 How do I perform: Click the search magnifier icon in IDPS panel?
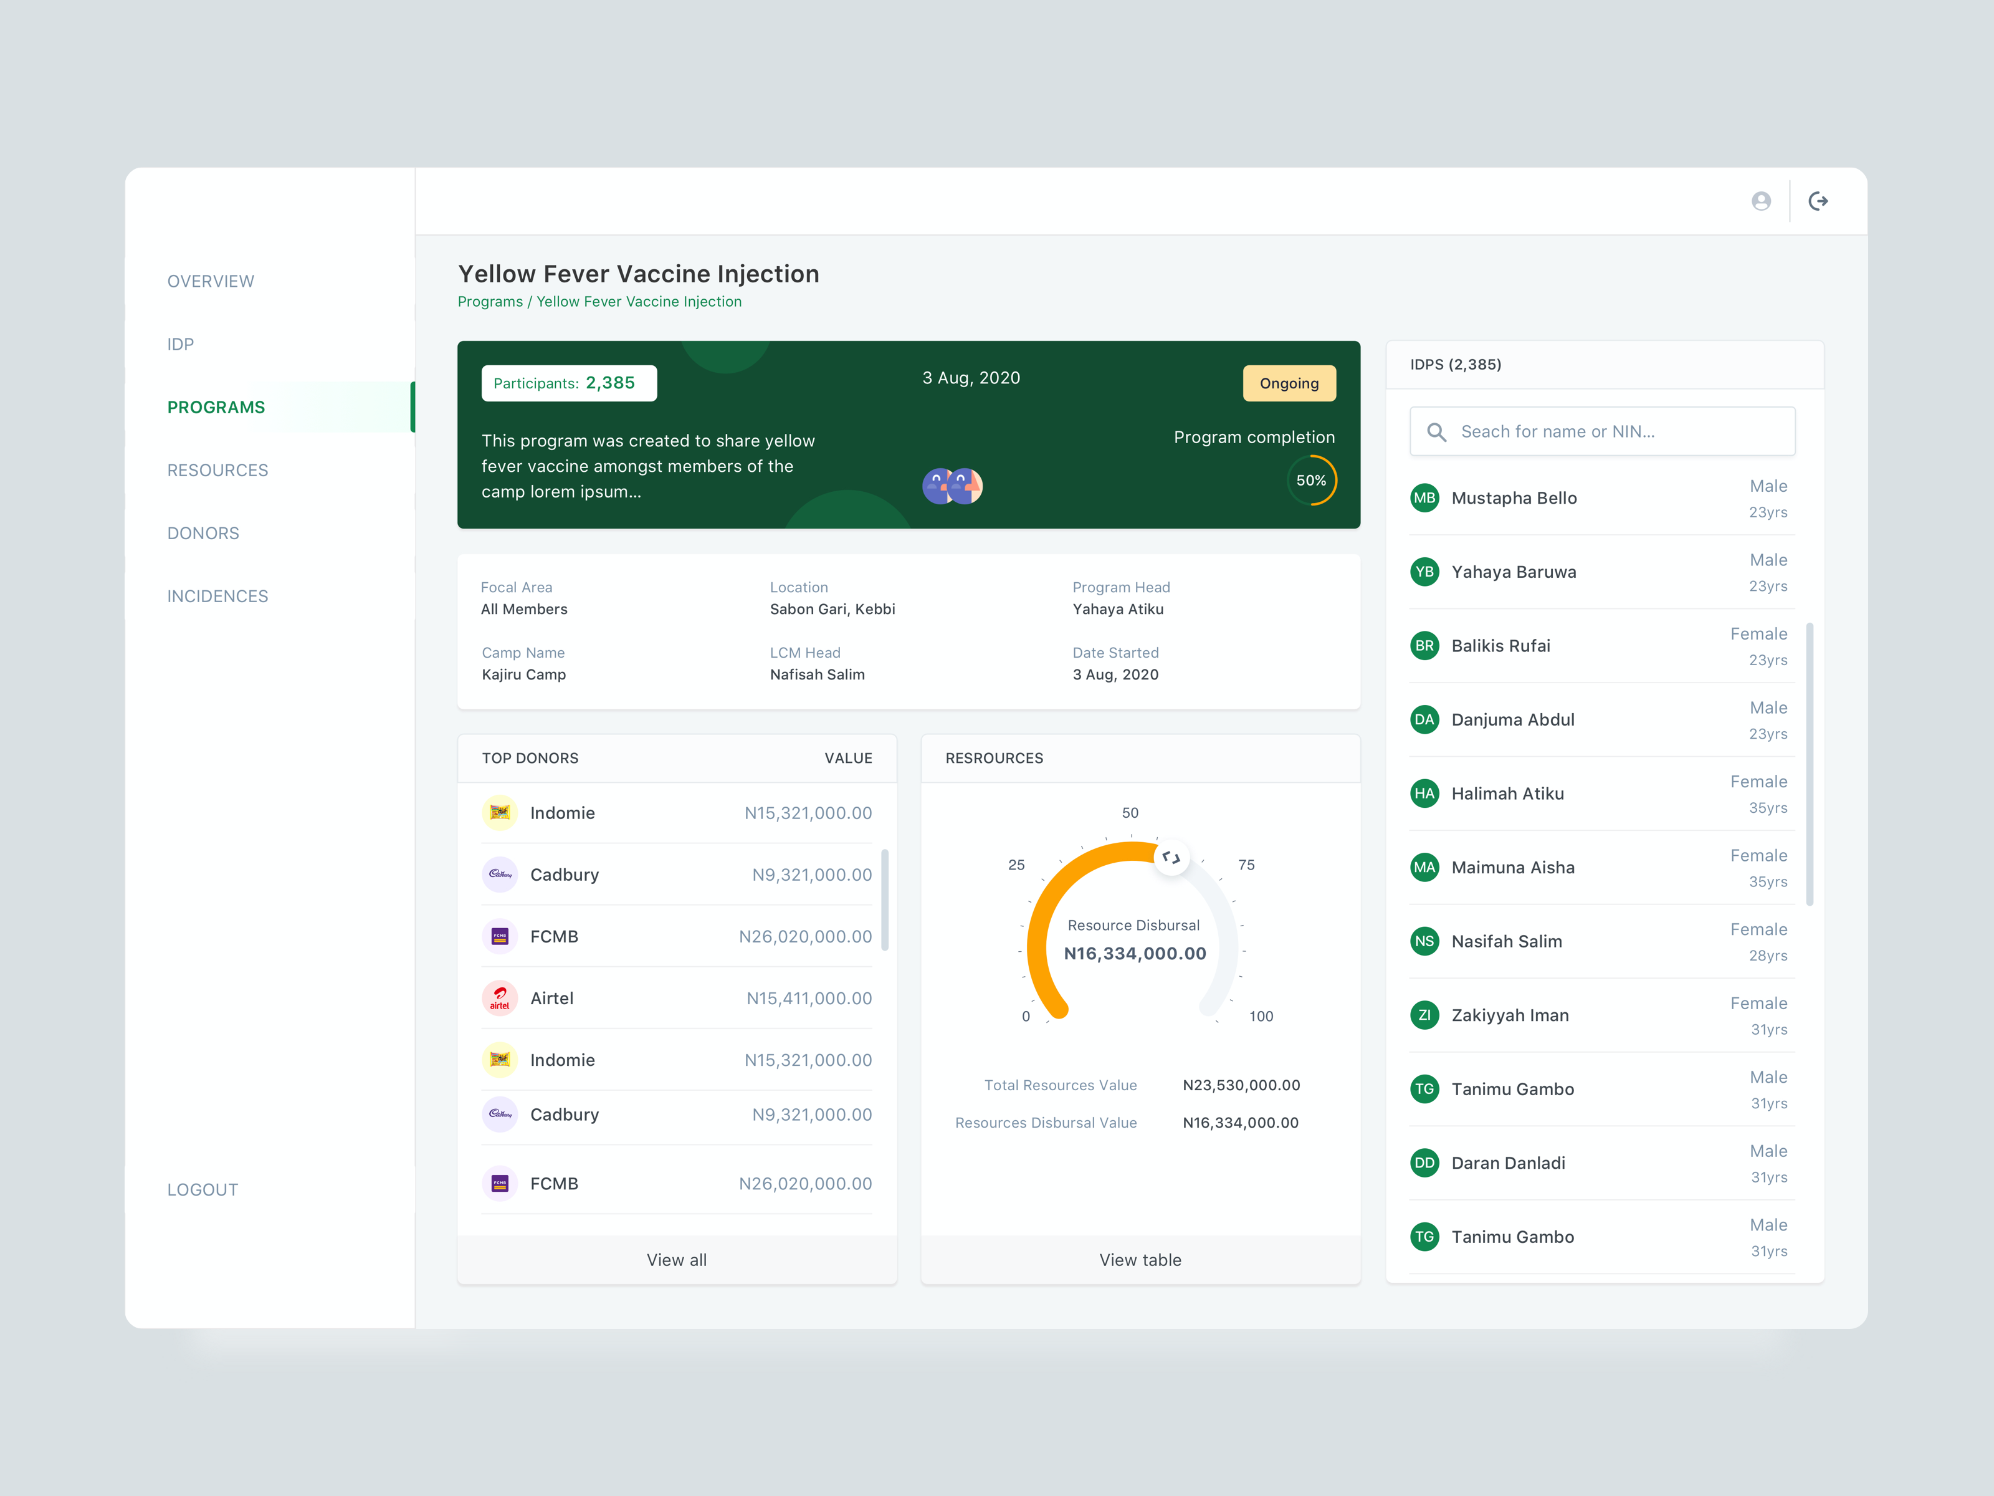coord(1436,432)
